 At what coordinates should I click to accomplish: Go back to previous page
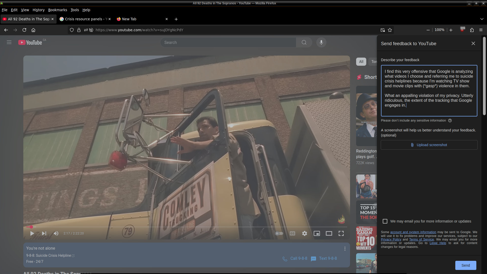point(6,30)
